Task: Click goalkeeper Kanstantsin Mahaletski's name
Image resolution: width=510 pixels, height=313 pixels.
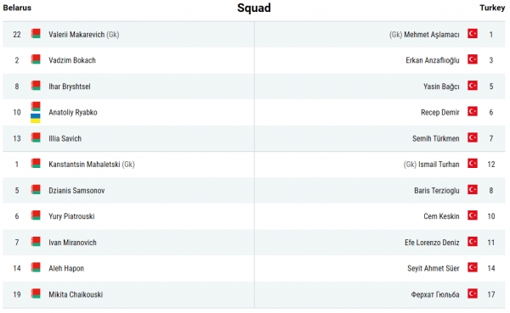Action: (x=84, y=165)
